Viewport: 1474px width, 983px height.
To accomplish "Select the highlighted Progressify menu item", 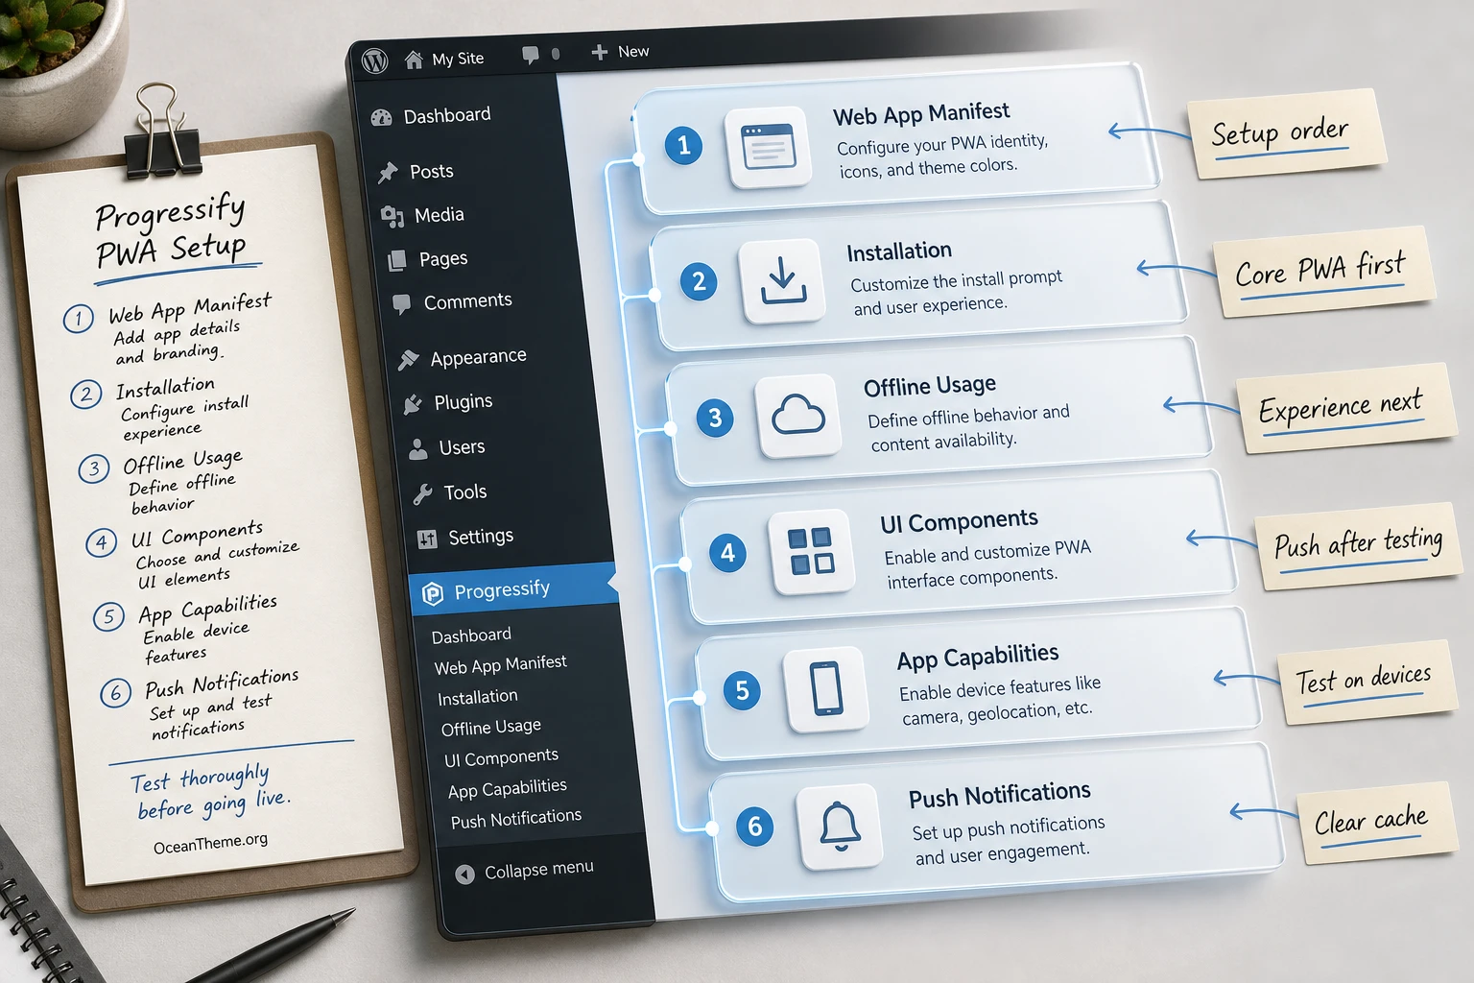I will [513, 589].
